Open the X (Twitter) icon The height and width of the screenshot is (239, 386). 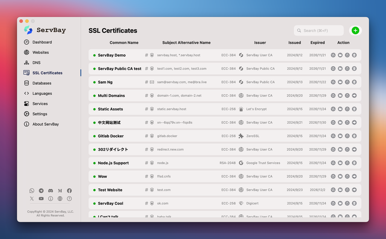click(x=32, y=198)
